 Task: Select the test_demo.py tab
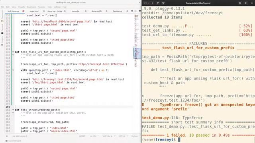(x=13, y=11)
